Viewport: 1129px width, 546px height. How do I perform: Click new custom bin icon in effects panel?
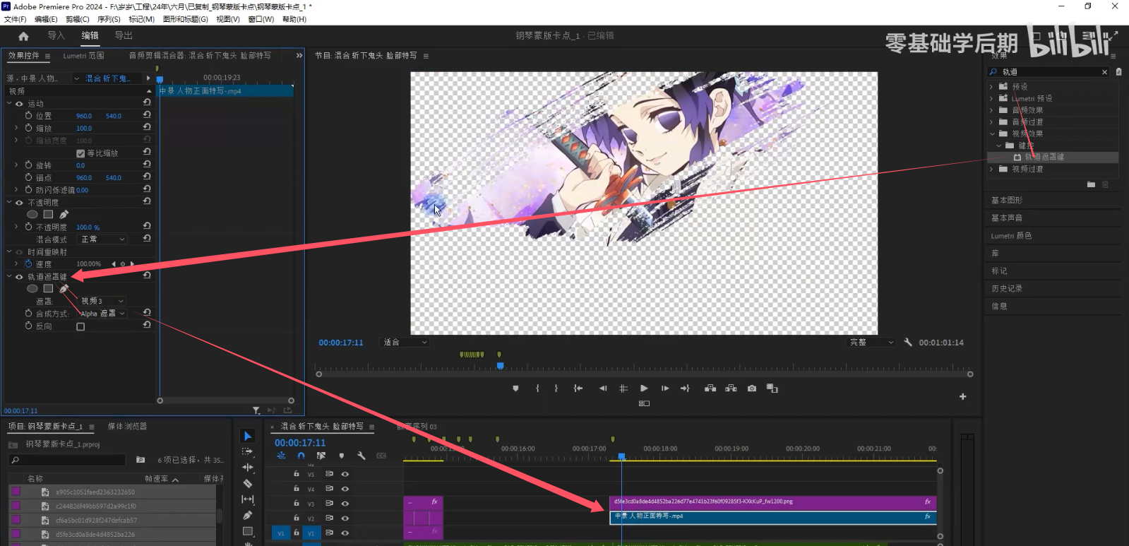point(1091,184)
